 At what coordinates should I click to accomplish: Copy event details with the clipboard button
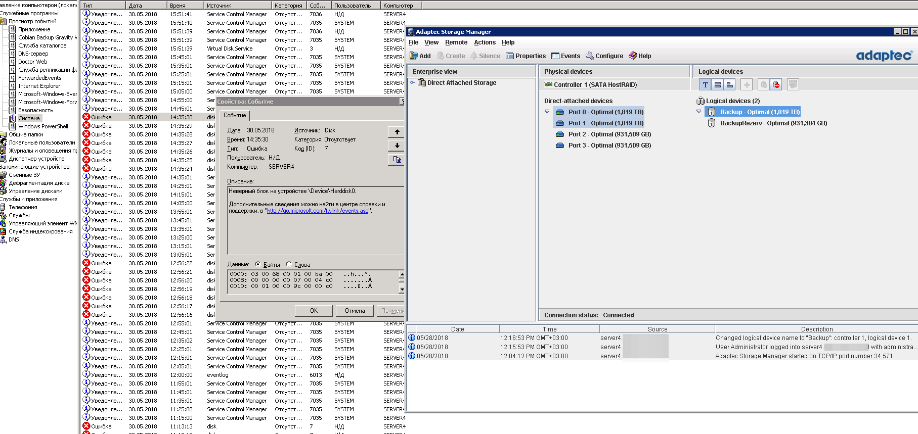[x=397, y=160]
